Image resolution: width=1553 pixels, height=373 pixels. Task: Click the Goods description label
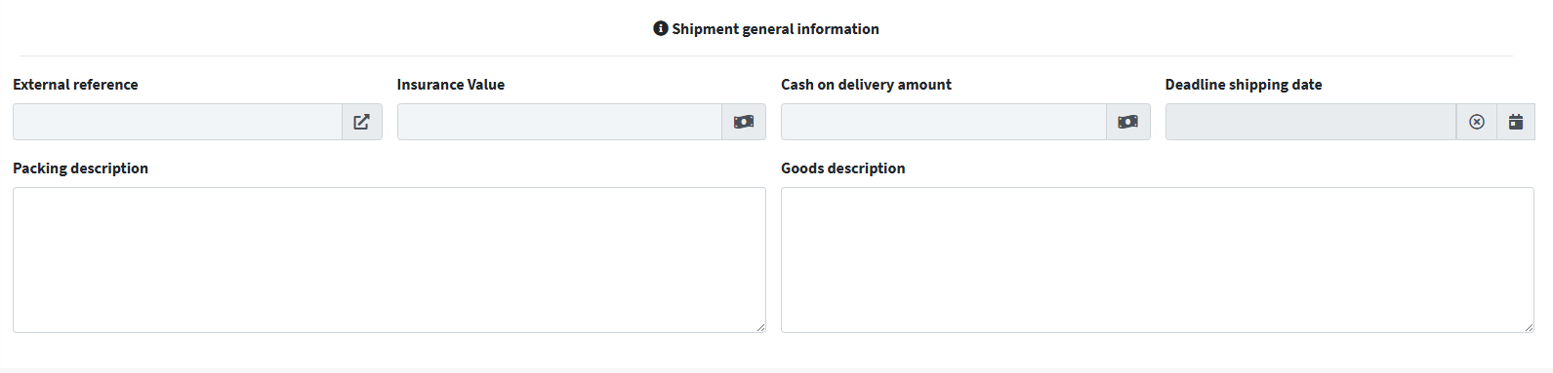click(x=843, y=168)
